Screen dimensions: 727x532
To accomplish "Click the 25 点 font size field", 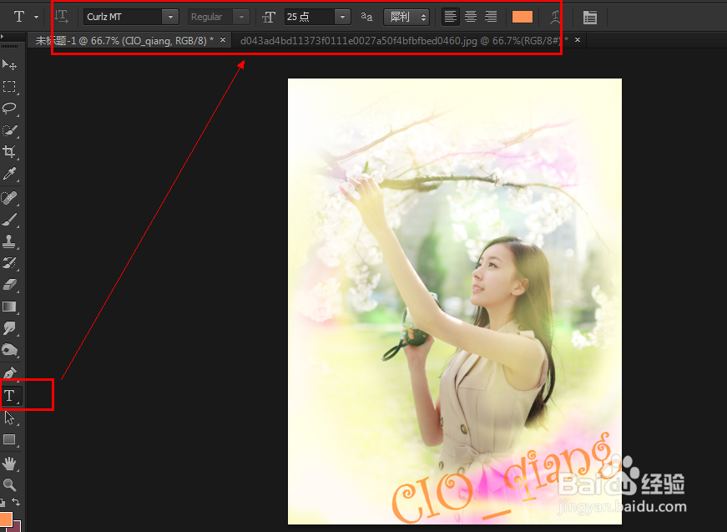I will pyautogui.click(x=310, y=18).
